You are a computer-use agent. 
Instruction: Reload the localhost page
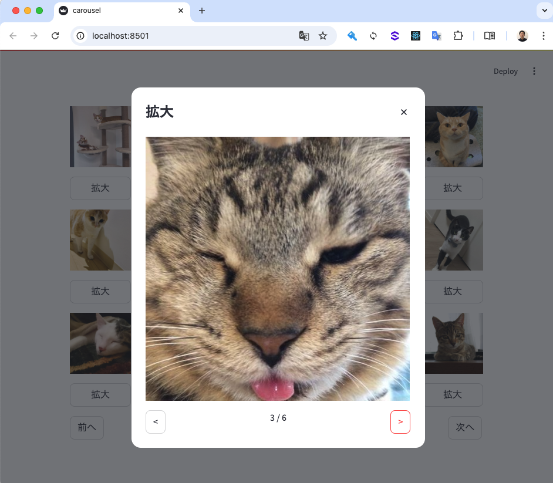[55, 36]
